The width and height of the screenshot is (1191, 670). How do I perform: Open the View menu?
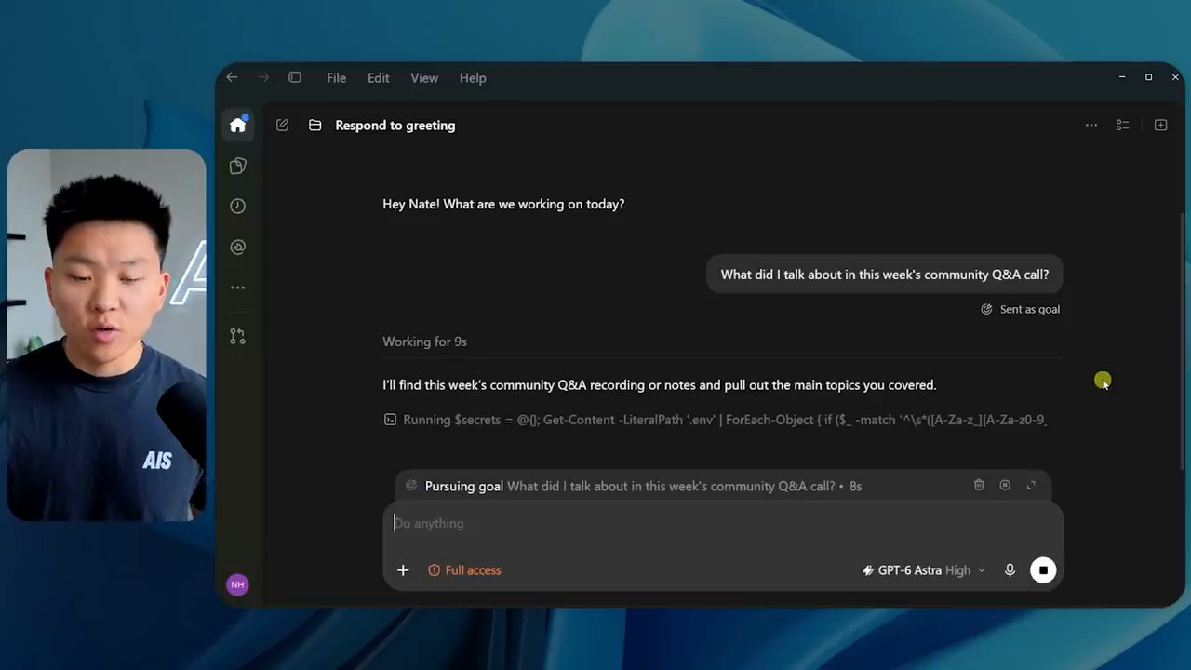(x=424, y=78)
